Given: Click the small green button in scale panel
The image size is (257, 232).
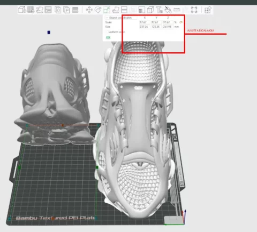Looking at the screenshot, I should [108, 37].
